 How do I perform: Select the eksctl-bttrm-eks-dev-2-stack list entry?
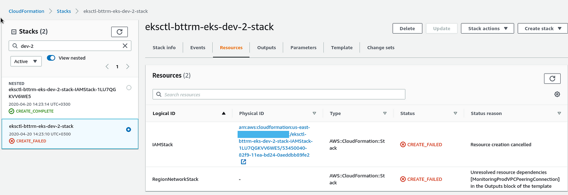point(70,134)
